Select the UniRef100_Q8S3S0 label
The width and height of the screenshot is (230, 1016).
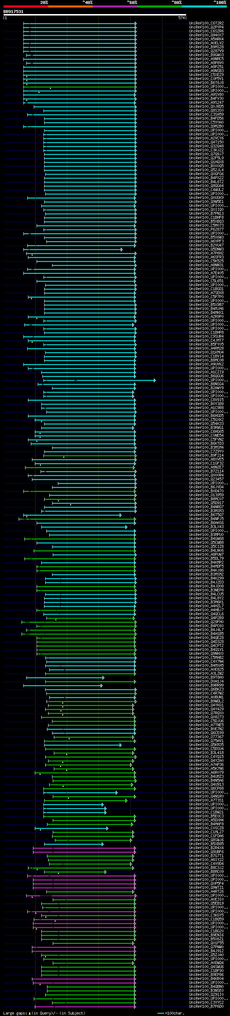click(x=206, y=110)
